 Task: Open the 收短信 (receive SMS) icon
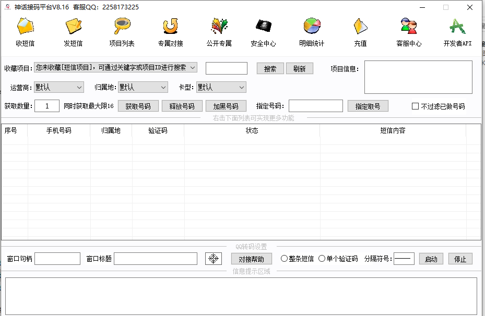coord(25,27)
